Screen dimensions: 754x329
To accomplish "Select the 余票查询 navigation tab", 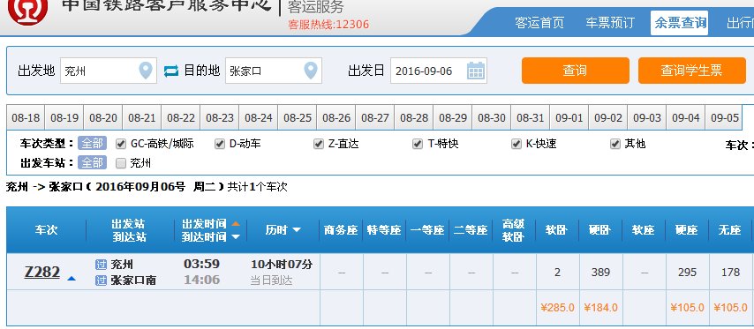I will point(680,23).
